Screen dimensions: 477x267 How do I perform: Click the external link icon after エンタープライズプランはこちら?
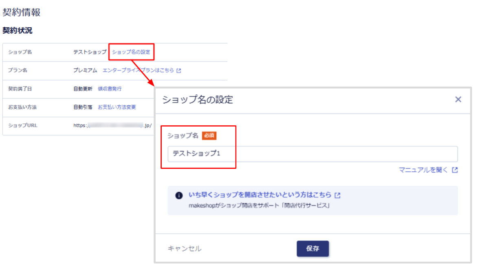coord(178,70)
